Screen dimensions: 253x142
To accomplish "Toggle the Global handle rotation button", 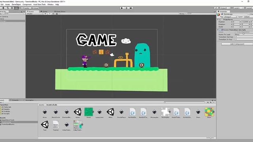I will (34, 8).
